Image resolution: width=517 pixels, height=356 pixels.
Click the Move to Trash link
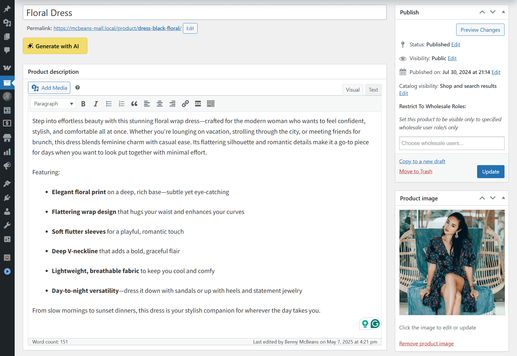pos(415,171)
